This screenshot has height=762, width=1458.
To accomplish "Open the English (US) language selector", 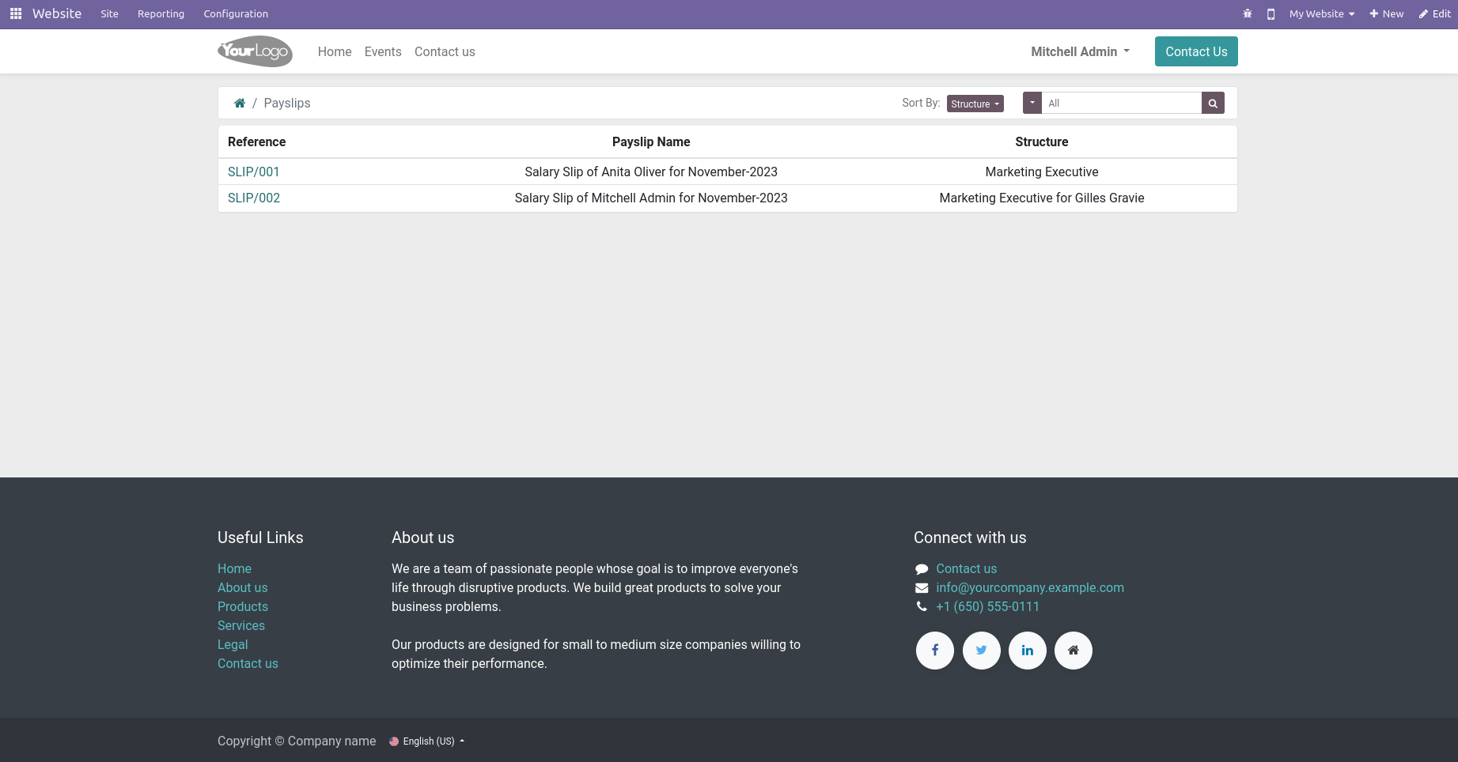I will coord(427,741).
